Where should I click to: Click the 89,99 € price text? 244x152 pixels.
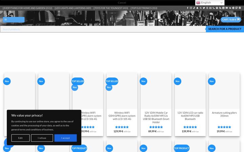[152, 131]
